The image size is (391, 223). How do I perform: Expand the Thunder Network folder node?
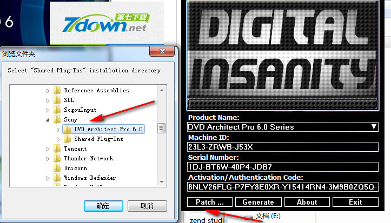(x=48, y=159)
